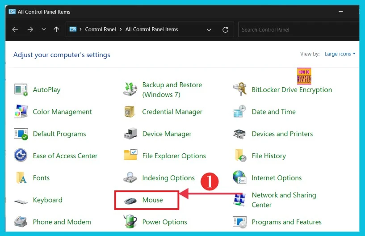Screen dimensions: 365x236
Task: Open the Internet Options text link
Action: [277, 178]
